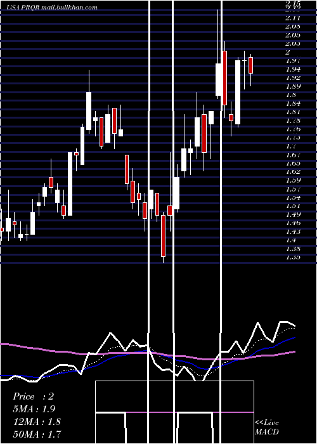Pick the 1.62 price axis label
Image resolution: width=317 pixels, height=444 pixels.
(293, 172)
